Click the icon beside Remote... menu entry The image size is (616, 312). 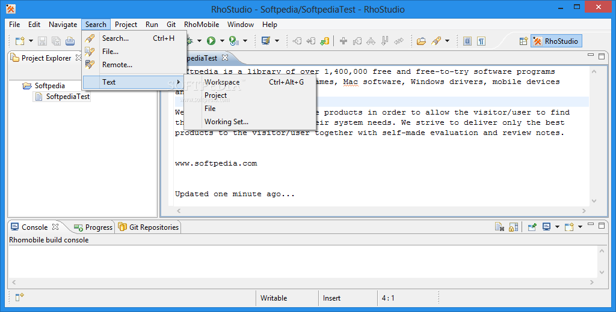[90, 64]
